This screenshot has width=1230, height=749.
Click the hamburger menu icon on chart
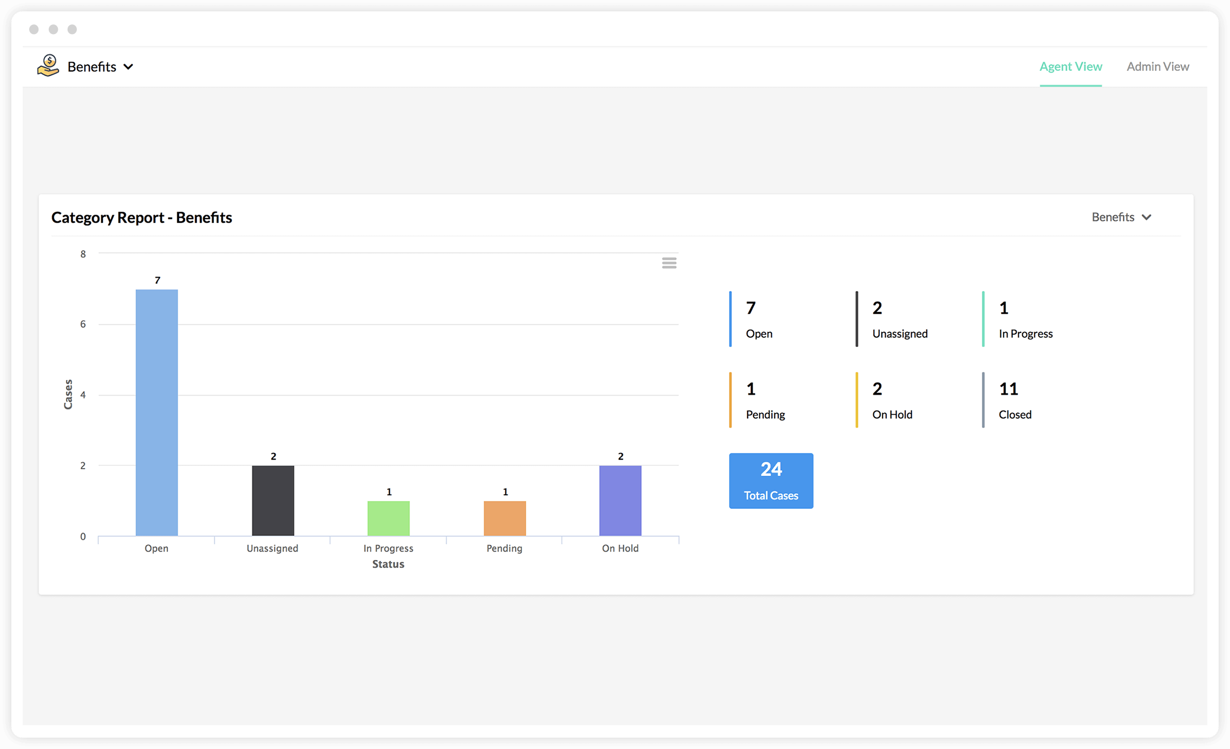(670, 264)
